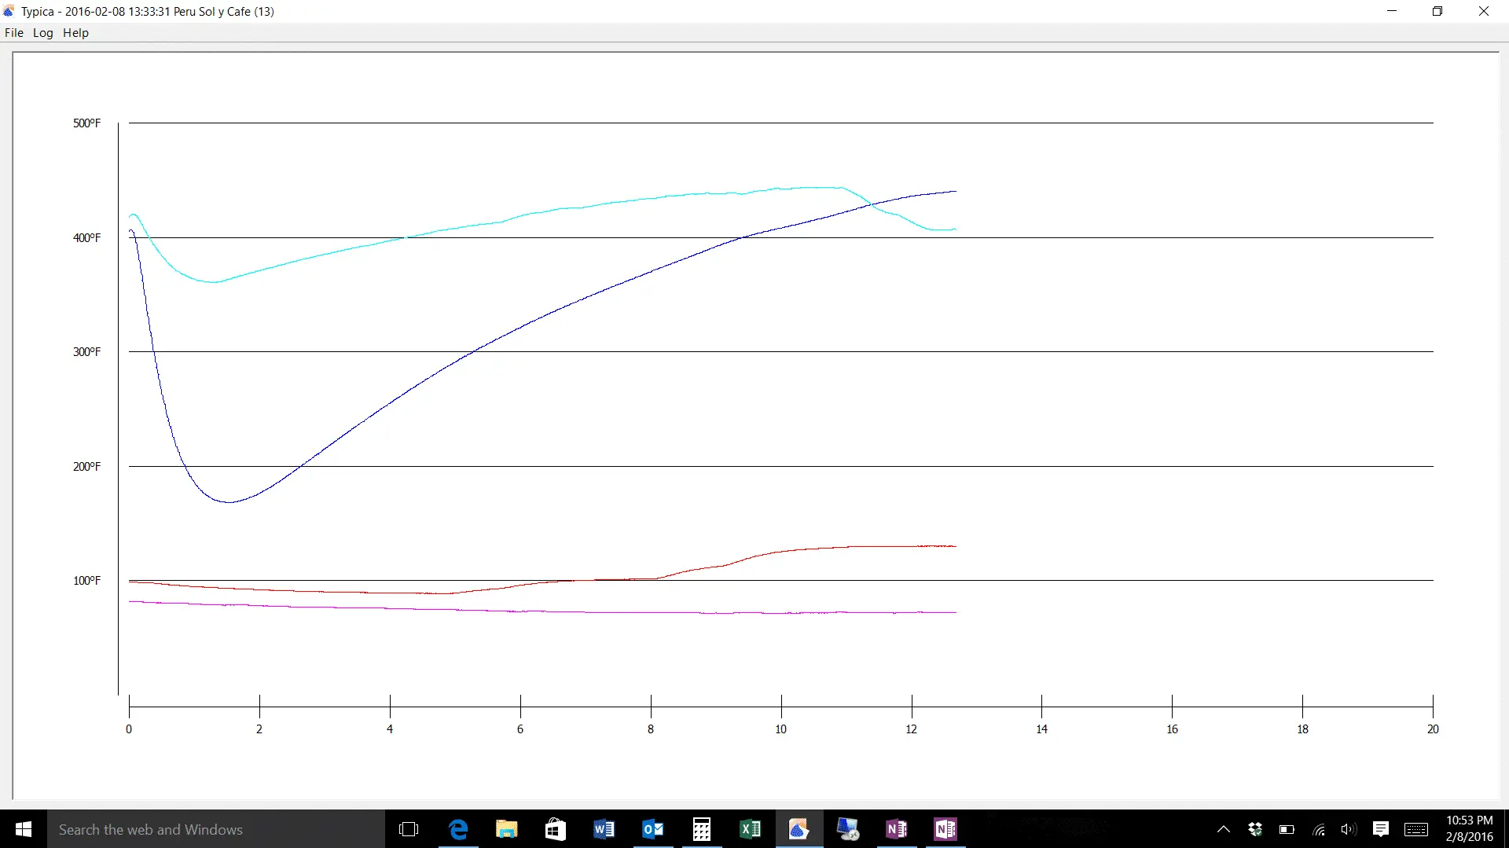Switch to Outlook in the taskbar

(652, 829)
